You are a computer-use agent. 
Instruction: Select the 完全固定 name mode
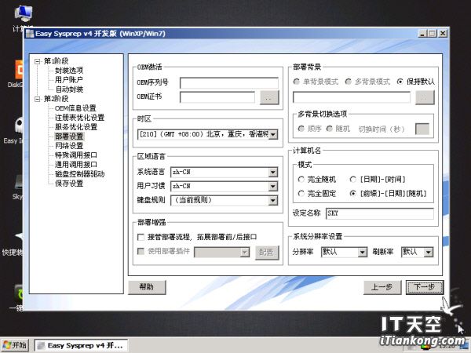(x=301, y=194)
